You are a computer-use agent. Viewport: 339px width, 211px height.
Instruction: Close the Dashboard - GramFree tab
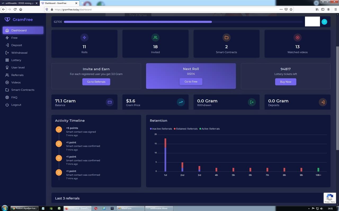[77, 3]
